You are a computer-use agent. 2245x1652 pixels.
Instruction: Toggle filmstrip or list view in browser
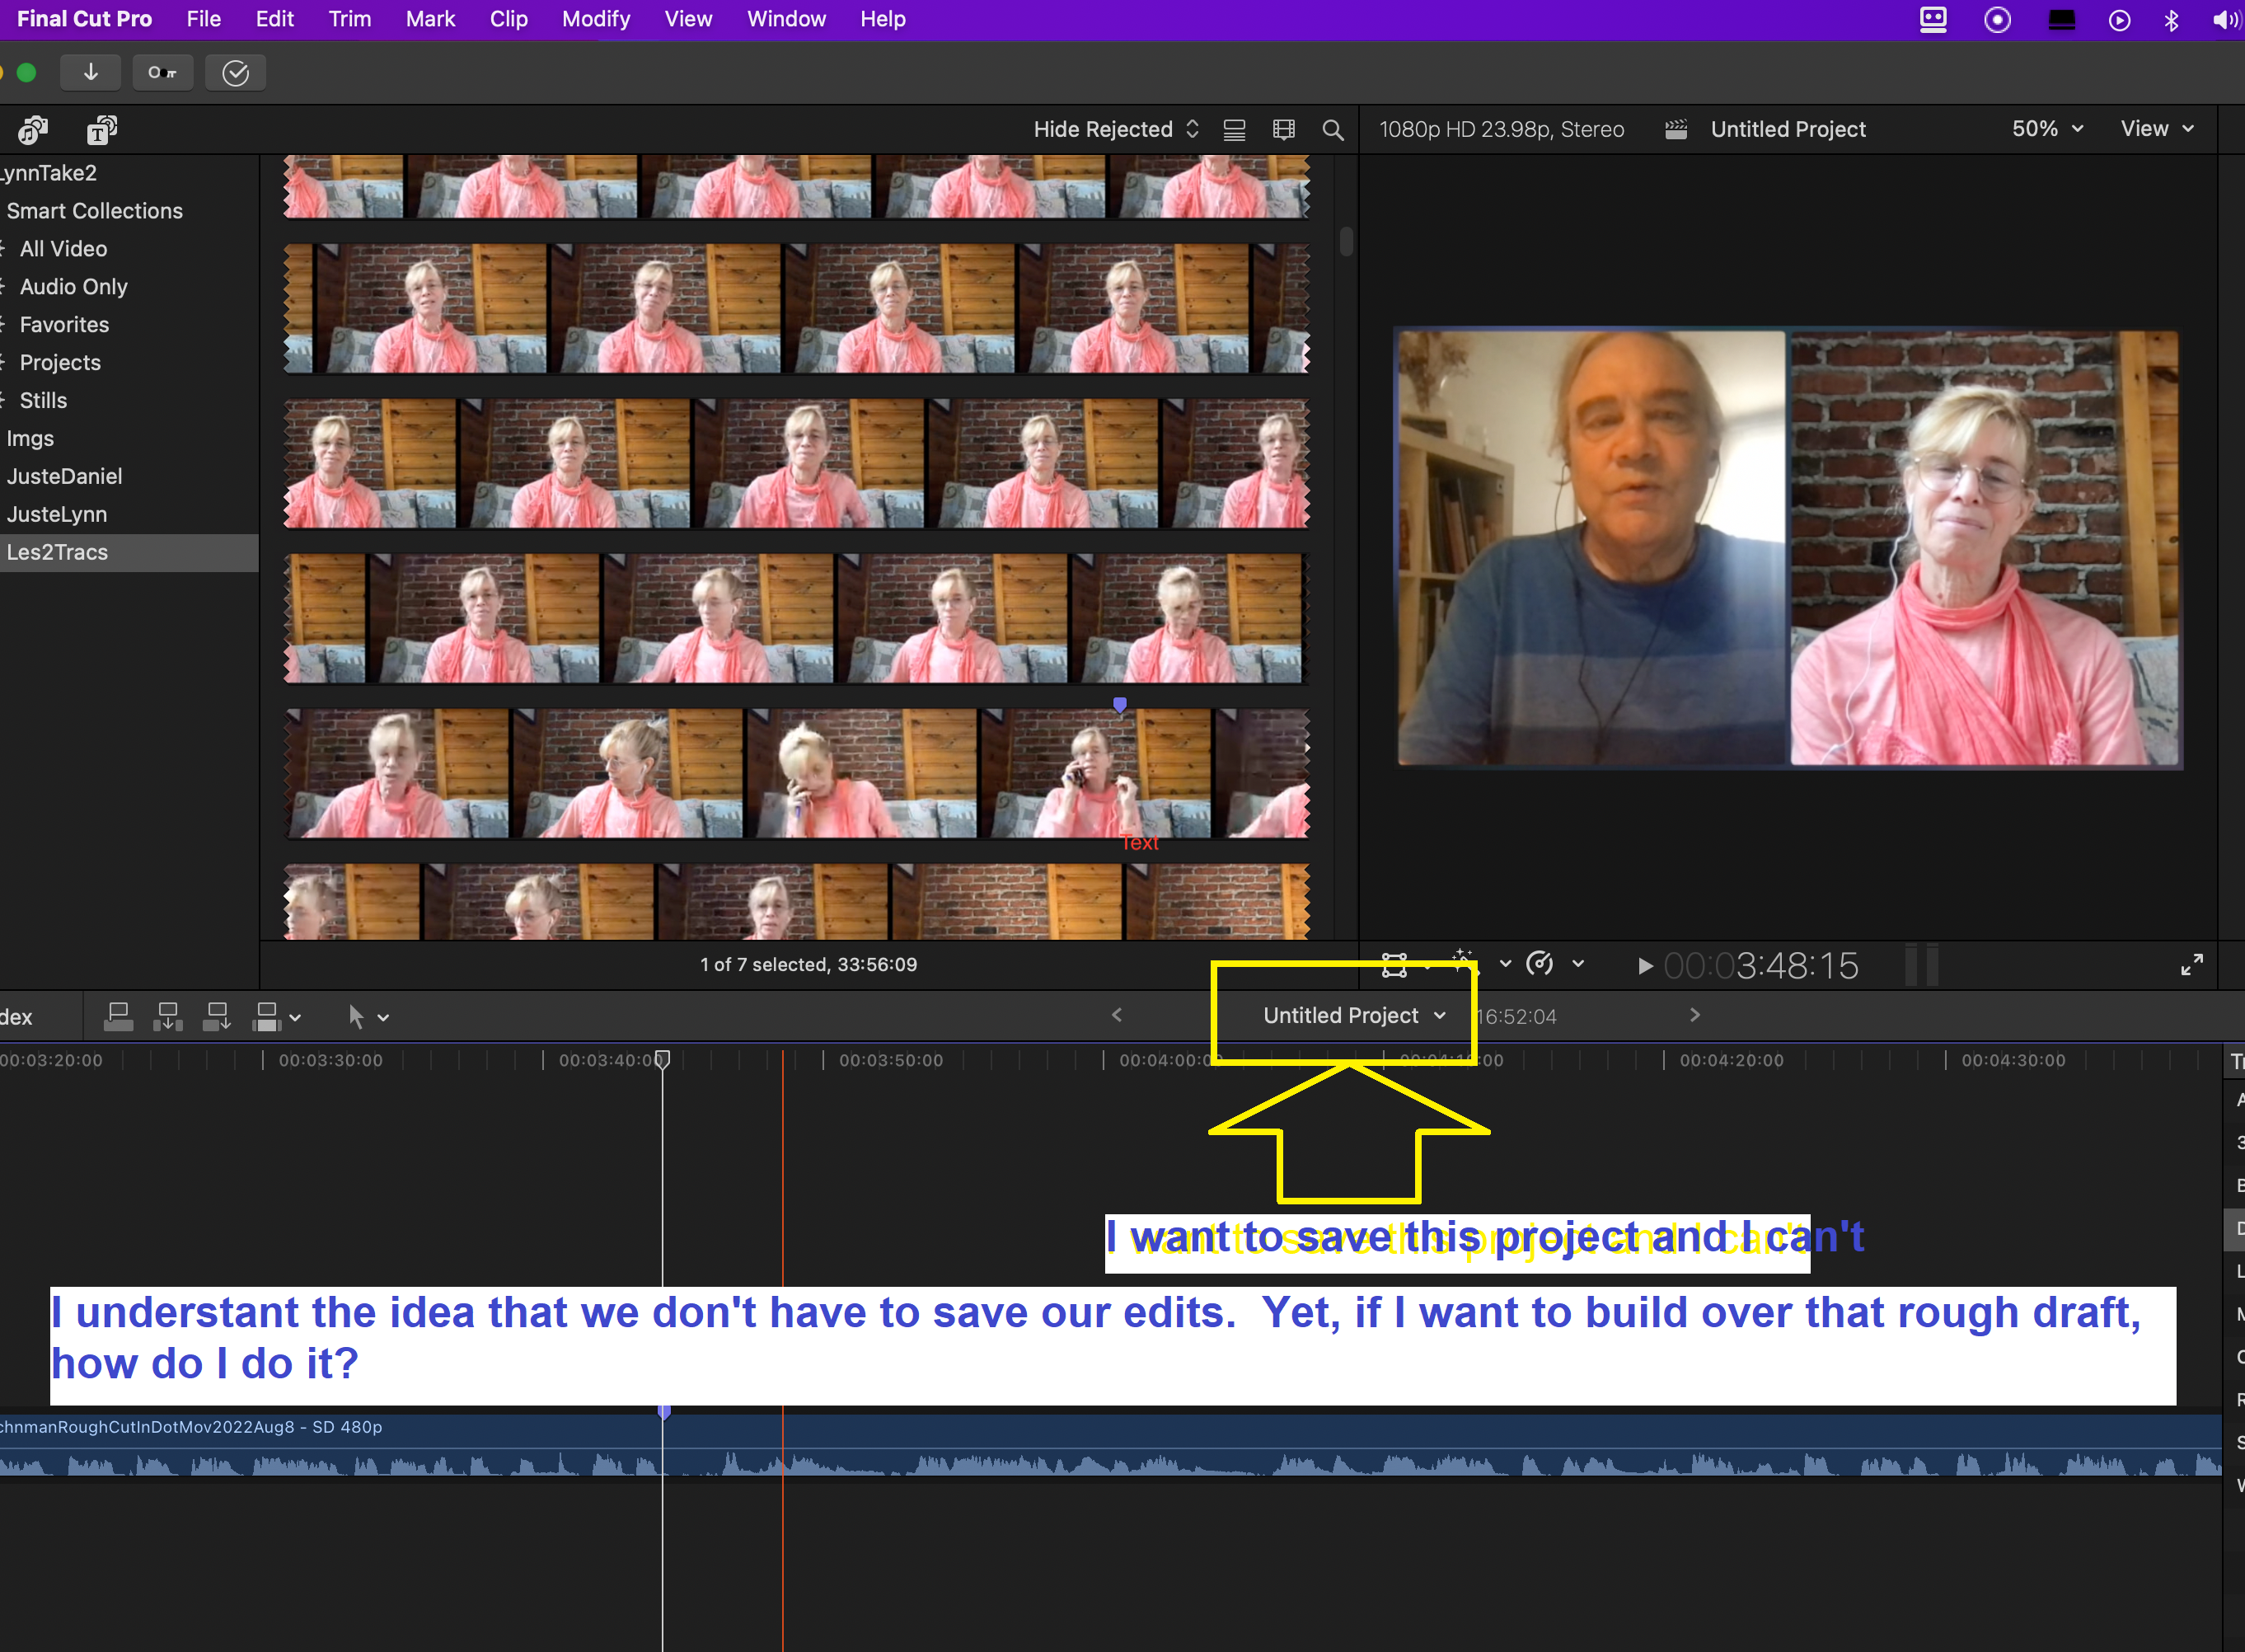1235,130
